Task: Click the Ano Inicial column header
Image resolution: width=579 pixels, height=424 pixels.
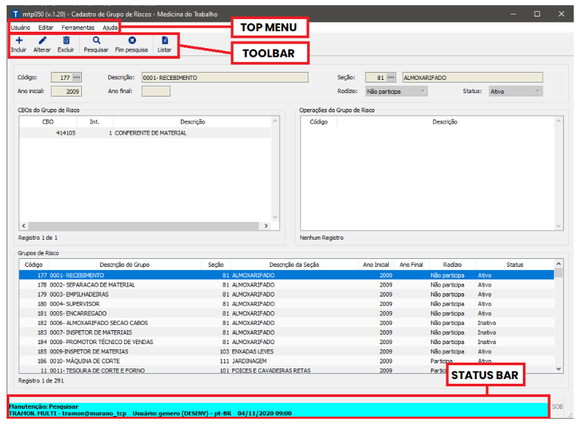Action: (376, 265)
